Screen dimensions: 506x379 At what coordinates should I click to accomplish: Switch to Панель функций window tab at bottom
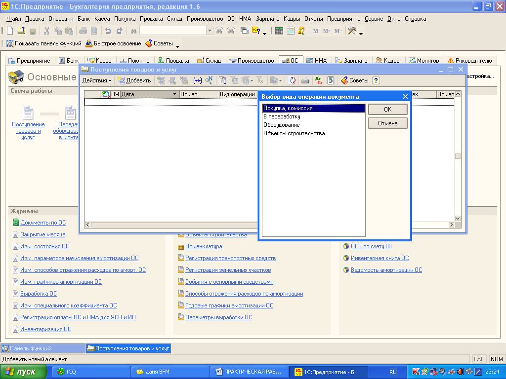[x=43, y=348]
